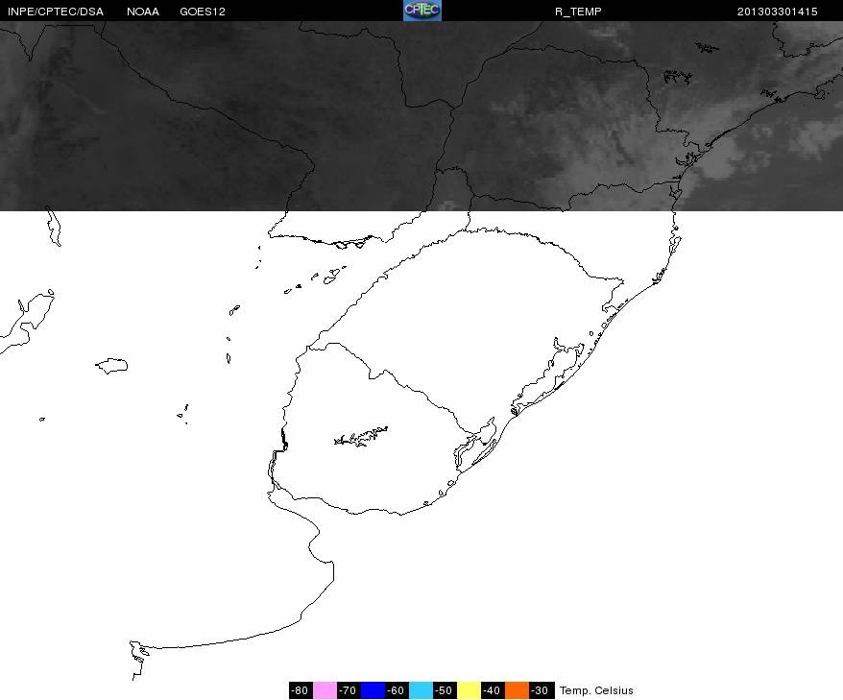Select the R_TEMP product label
843x700 pixels.
tap(579, 12)
